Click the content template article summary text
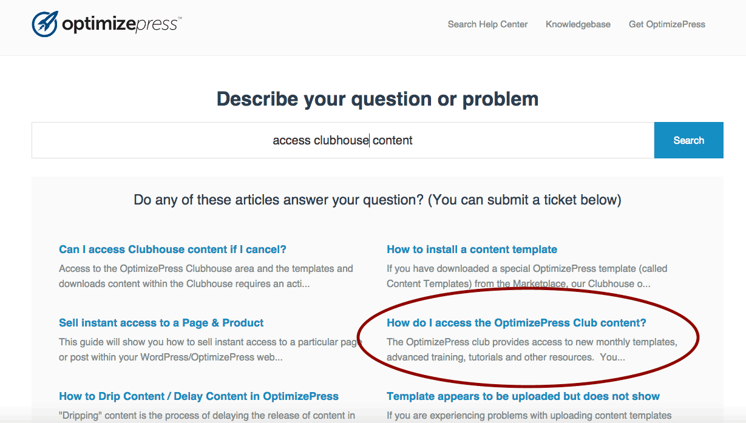This screenshot has height=423, width=746. point(527,276)
